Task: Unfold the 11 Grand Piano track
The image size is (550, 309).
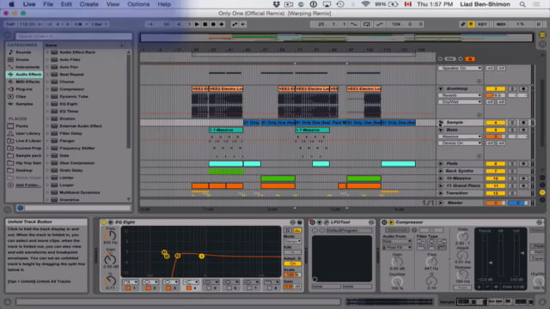Action: [x=441, y=185]
